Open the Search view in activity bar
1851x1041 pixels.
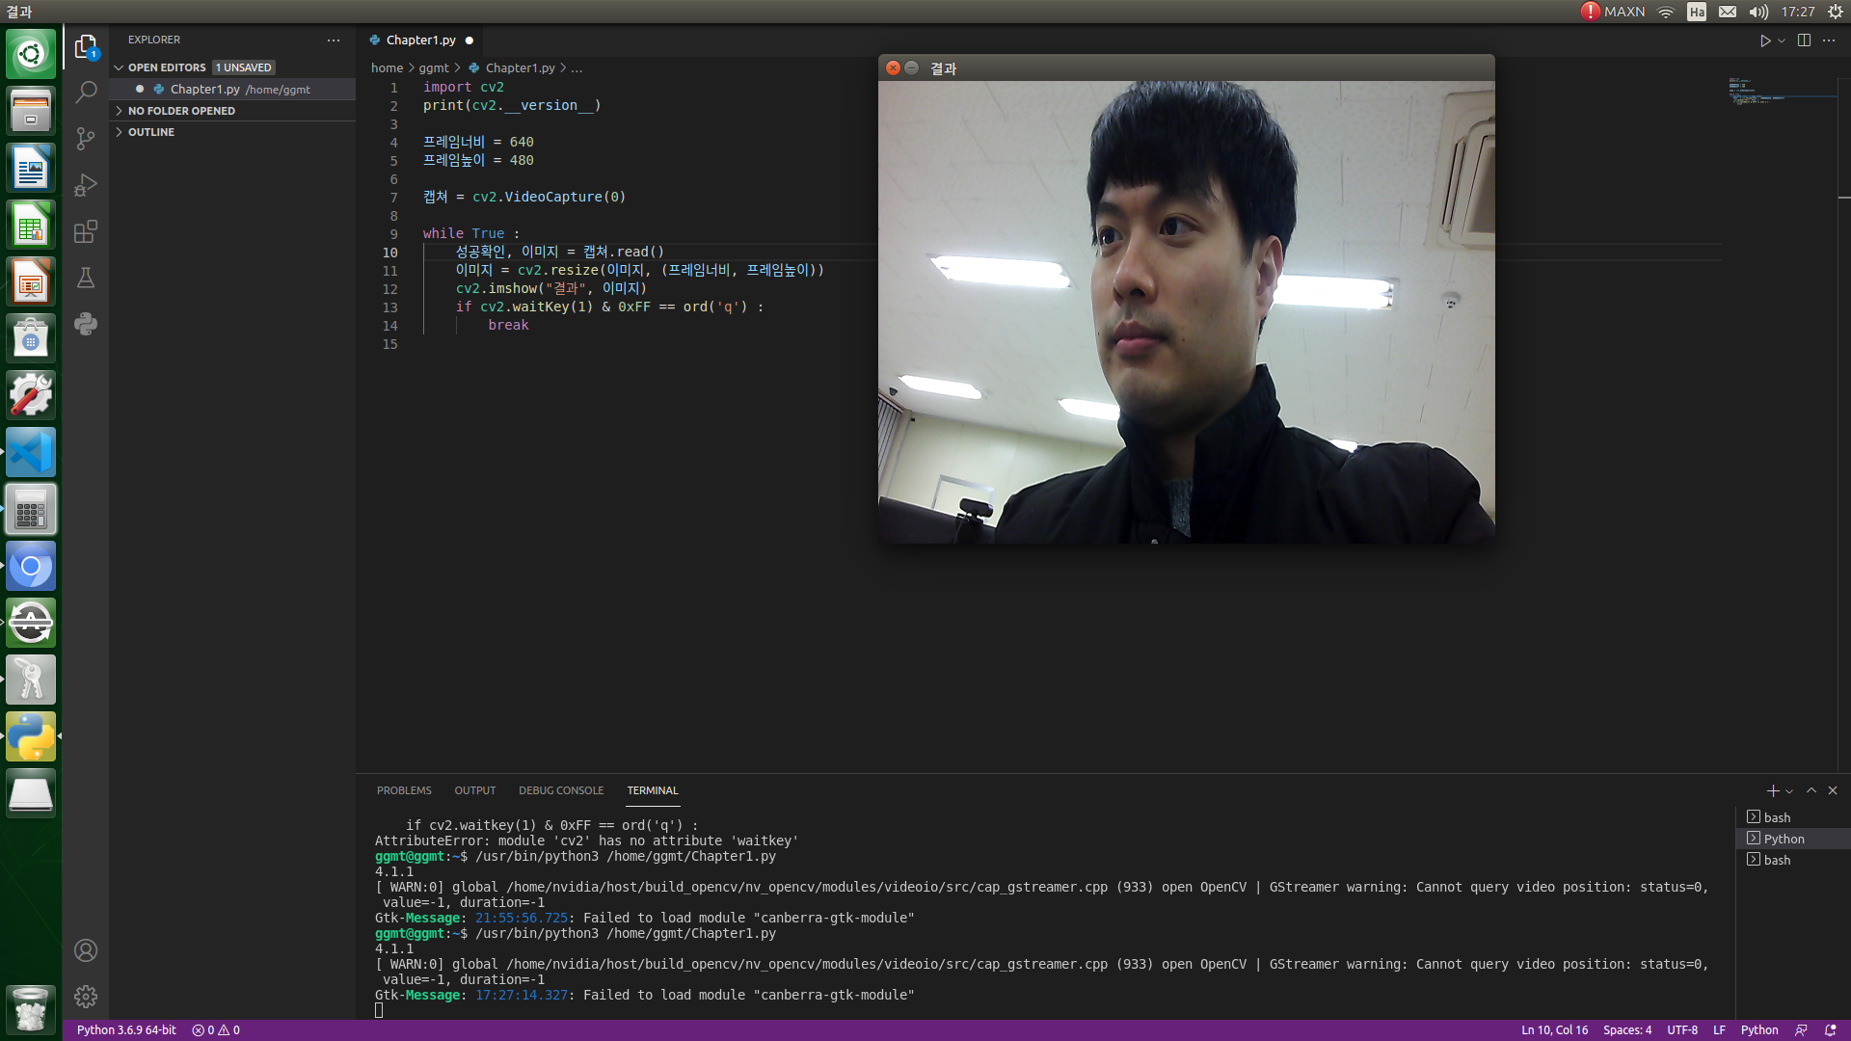pyautogui.click(x=86, y=93)
